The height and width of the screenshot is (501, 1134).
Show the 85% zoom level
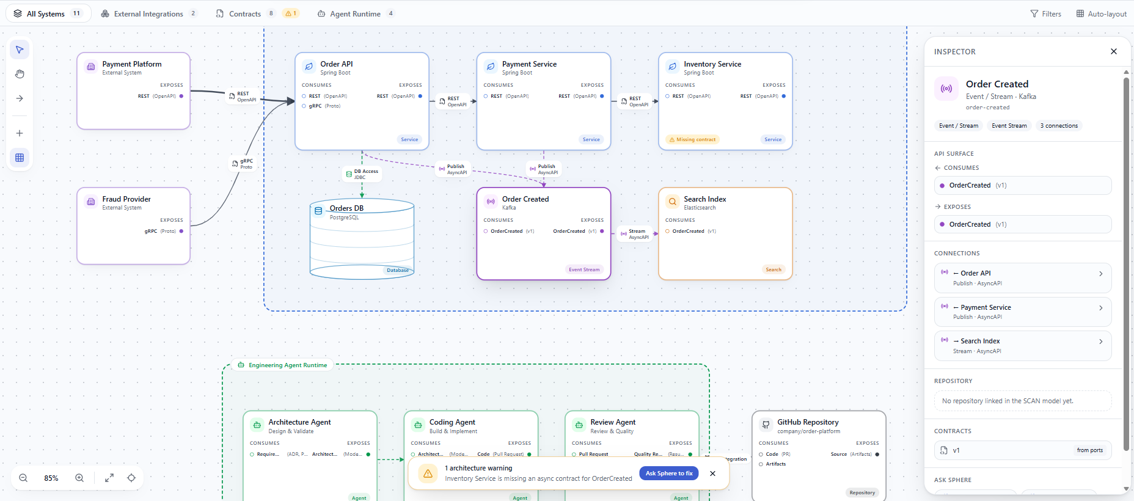click(x=51, y=478)
